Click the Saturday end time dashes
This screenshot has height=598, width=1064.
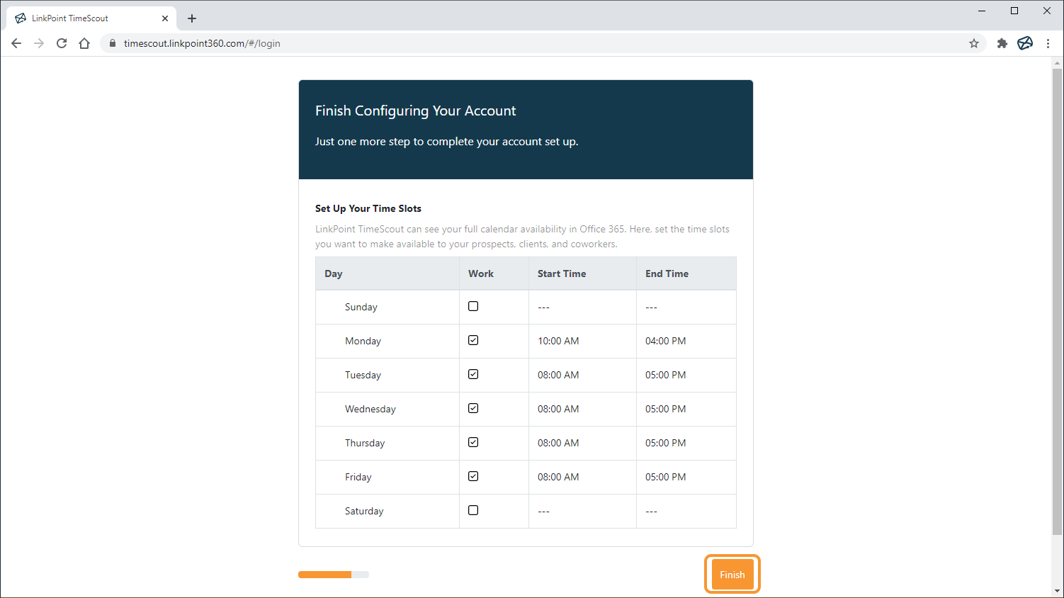(652, 512)
